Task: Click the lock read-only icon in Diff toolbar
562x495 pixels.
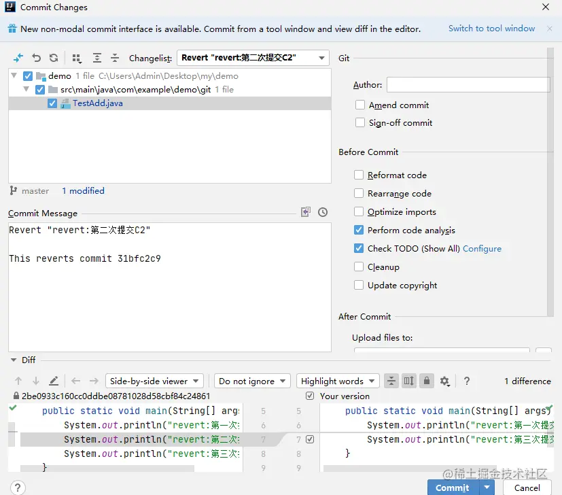Action: pyautogui.click(x=427, y=381)
